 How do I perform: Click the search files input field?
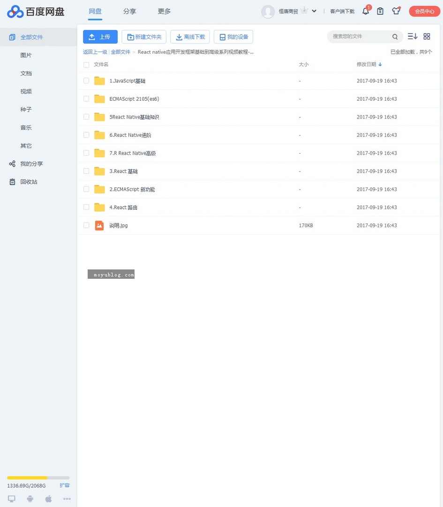click(x=361, y=36)
